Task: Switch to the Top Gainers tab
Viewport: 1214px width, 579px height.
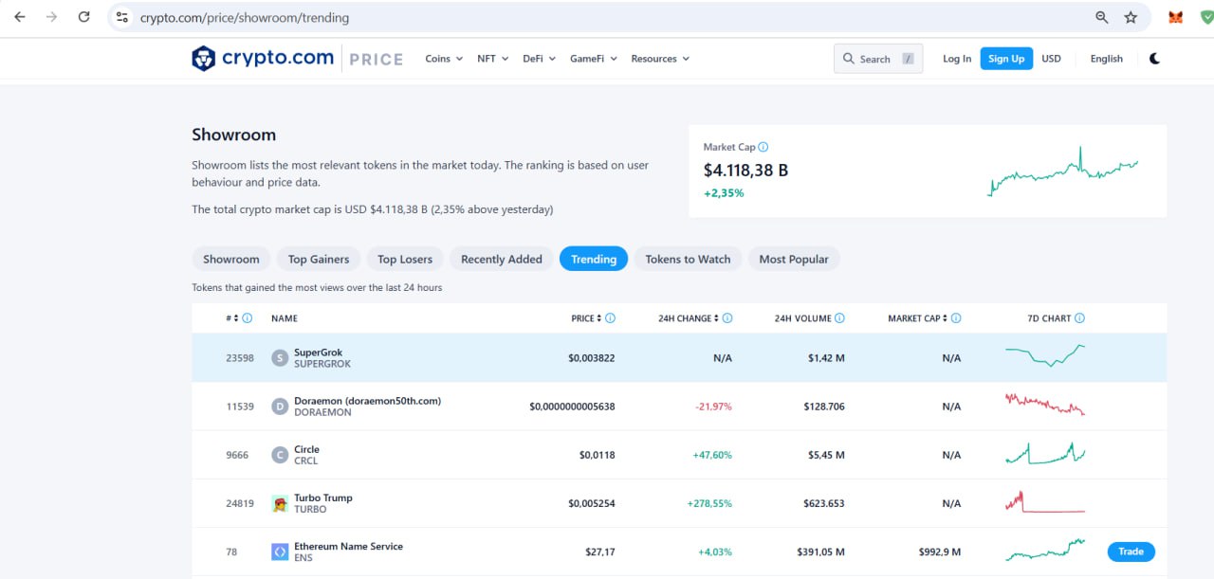Action: click(x=319, y=259)
